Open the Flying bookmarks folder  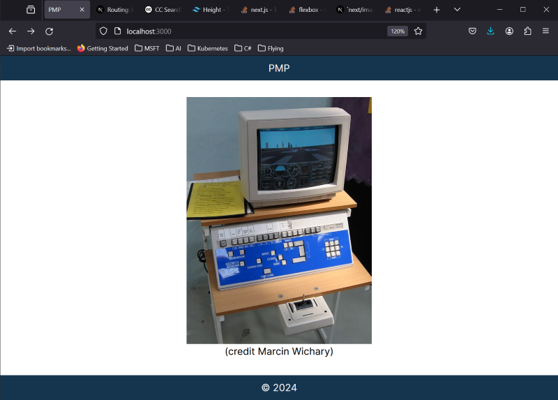click(271, 48)
